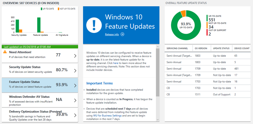Screen dimensions: 253x124
Task: Open WU for Business Settings link
Action: (107, 116)
